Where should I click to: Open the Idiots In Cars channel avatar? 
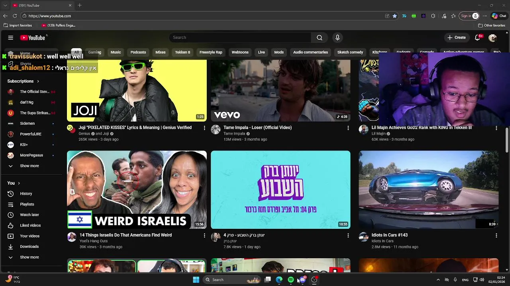363,237
